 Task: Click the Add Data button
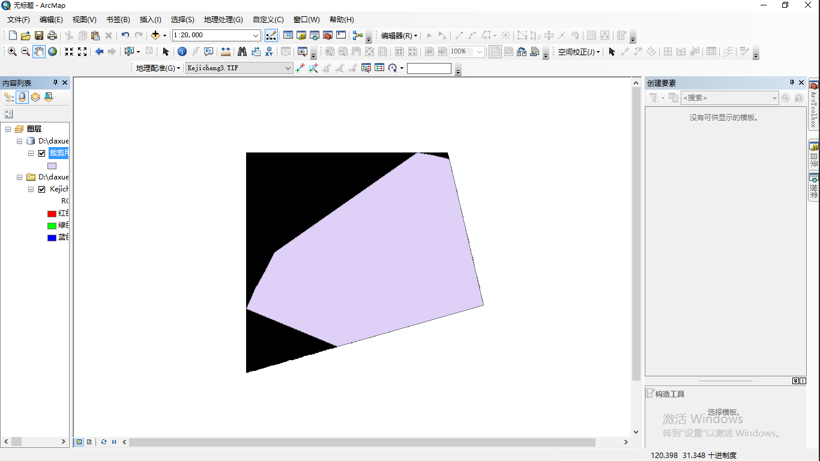155,35
